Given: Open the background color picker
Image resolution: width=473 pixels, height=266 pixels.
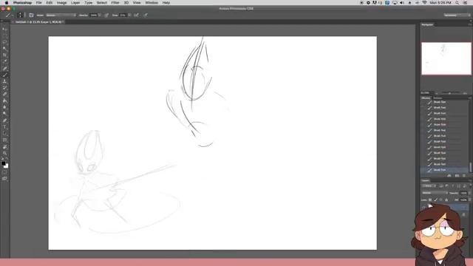Looking at the screenshot, I should 7,166.
